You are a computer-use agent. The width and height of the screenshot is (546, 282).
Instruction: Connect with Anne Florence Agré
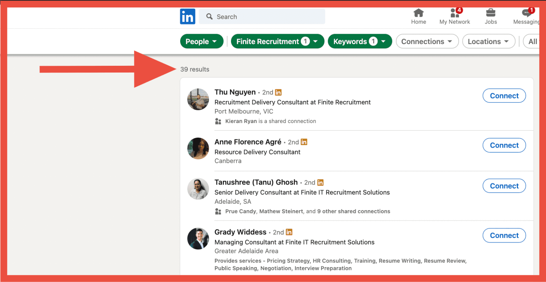pos(504,145)
